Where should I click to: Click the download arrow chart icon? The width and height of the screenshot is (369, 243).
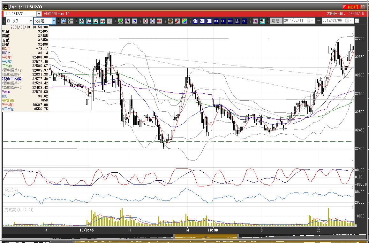click(x=82, y=21)
